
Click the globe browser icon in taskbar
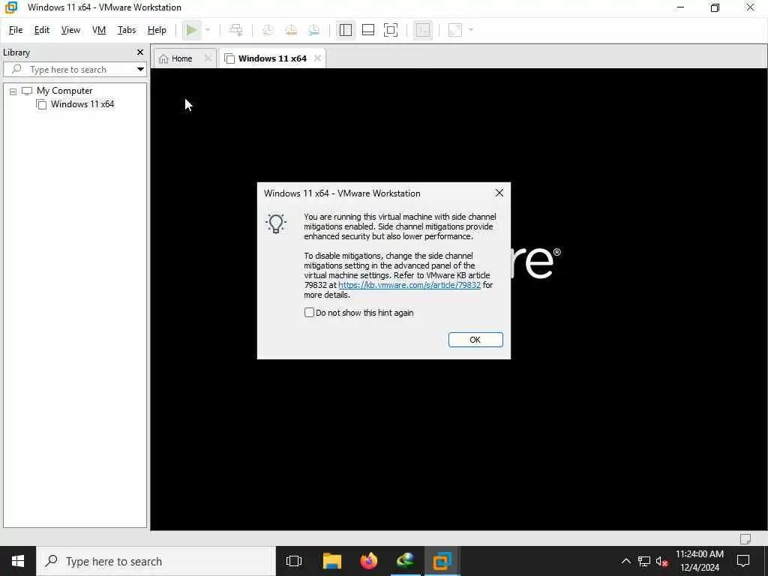(406, 561)
